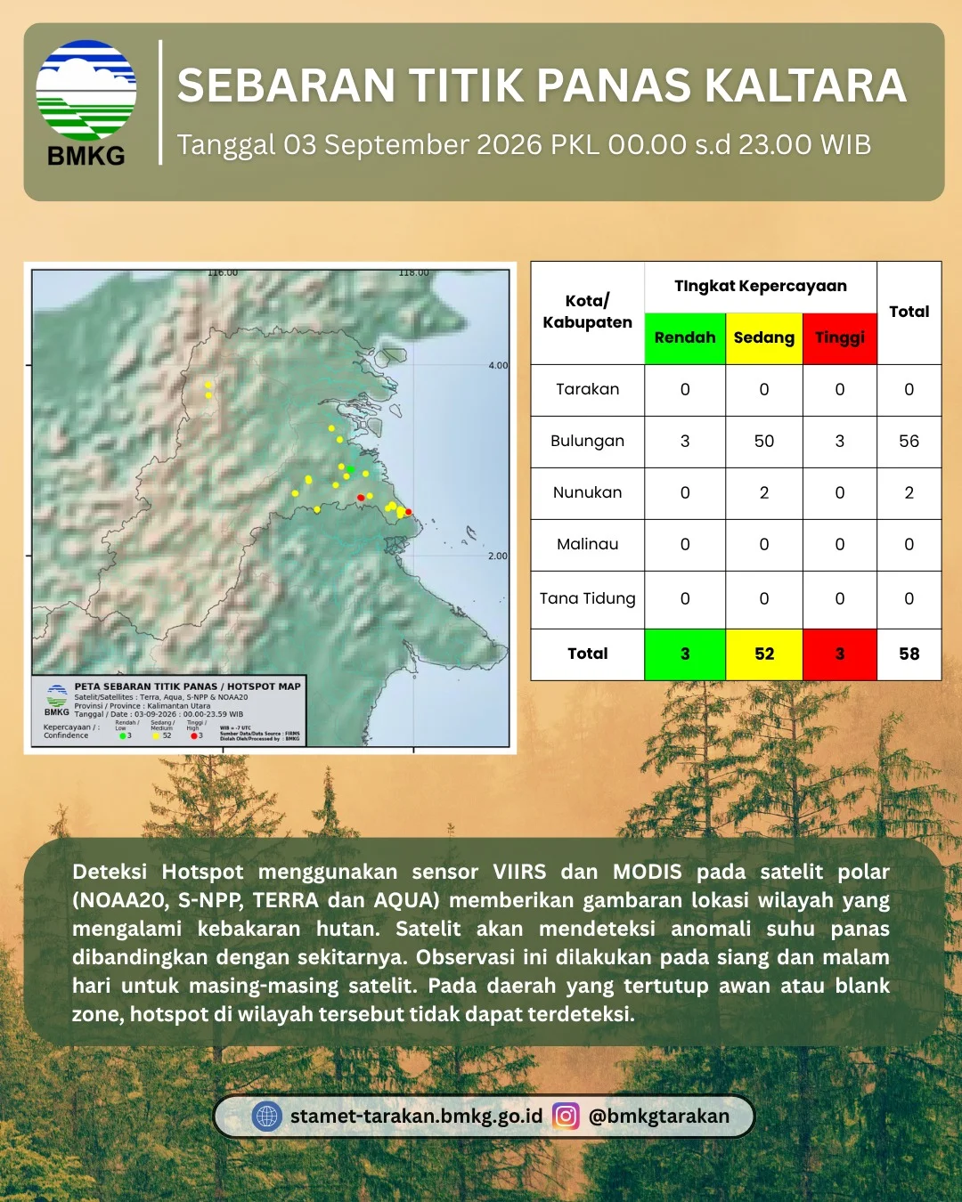Click the green low-confidence legend dot
Image resolution: width=962 pixels, height=1202 pixels.
[122, 736]
